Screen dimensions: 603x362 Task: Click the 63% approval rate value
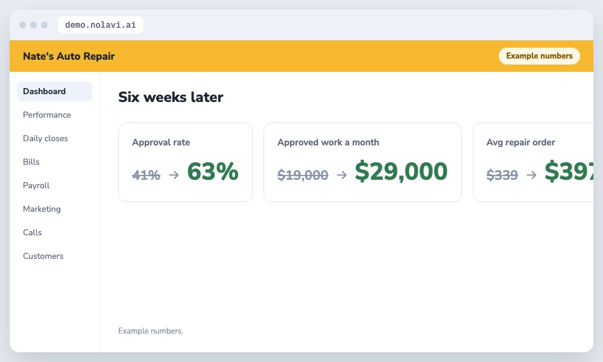click(213, 171)
